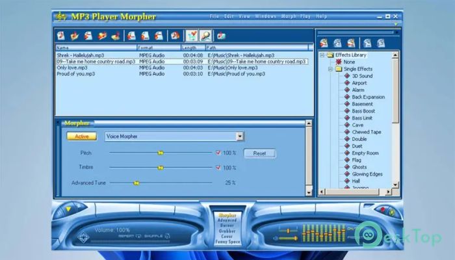455x260 pixels.
Task: Toggle the Pitch checkbox
Action: [218, 153]
